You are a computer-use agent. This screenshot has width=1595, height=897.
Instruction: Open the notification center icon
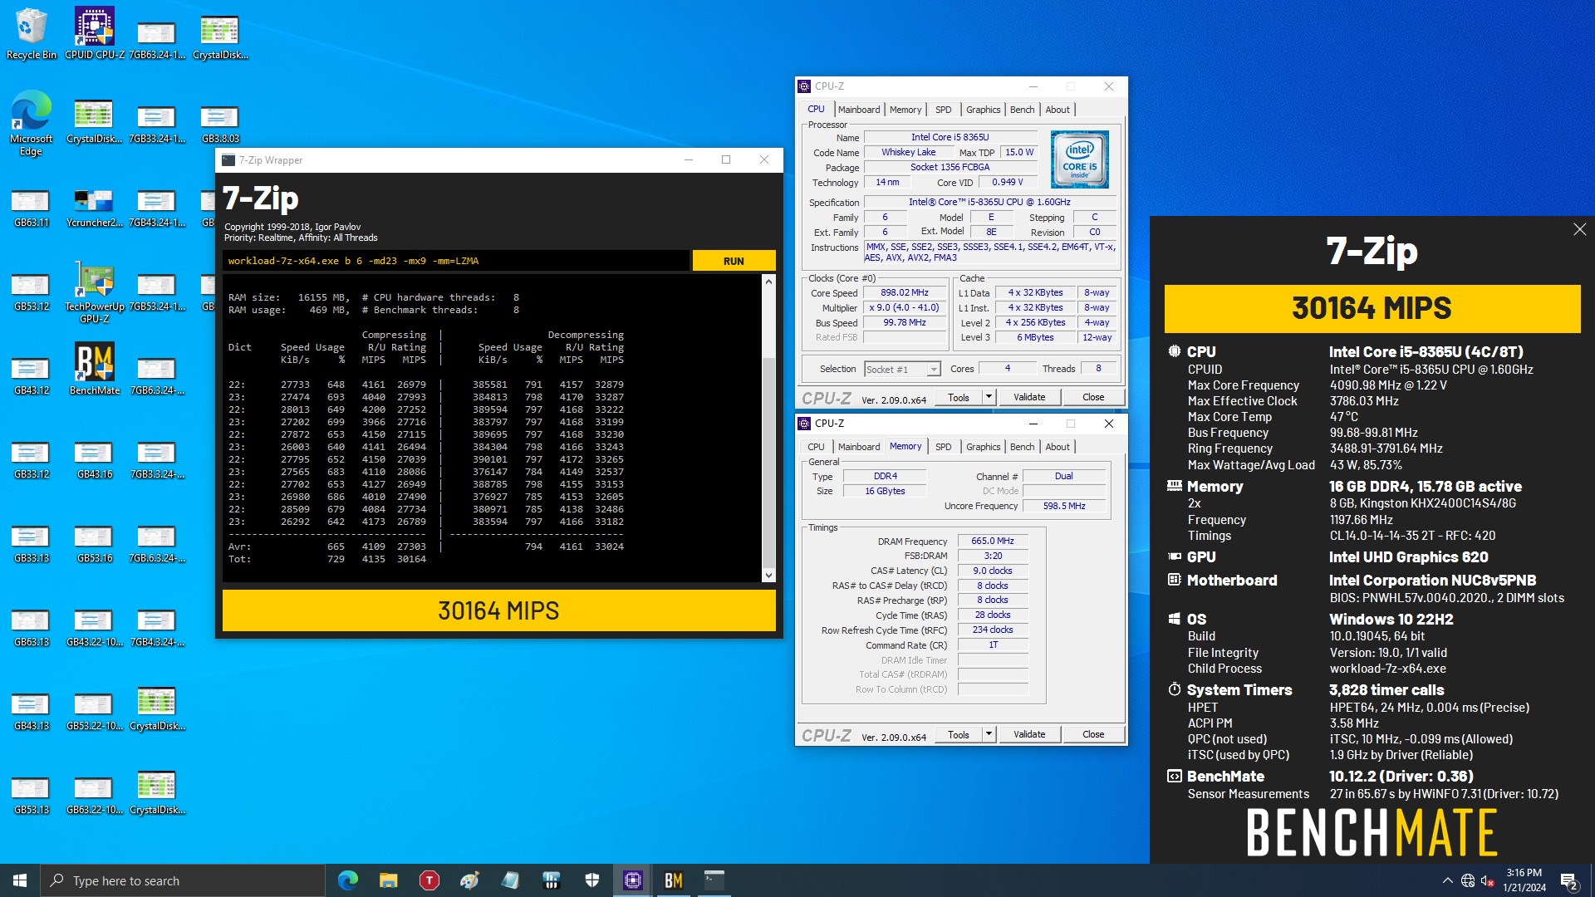1569,881
